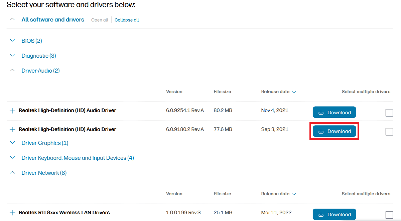This screenshot has height=221, width=401.
Task: Click the Collapse all link
Action: (x=126, y=20)
